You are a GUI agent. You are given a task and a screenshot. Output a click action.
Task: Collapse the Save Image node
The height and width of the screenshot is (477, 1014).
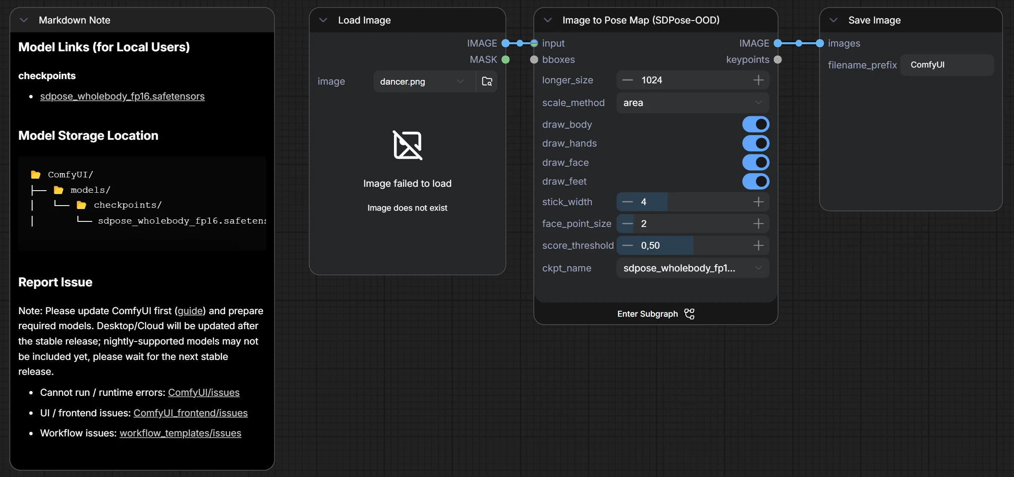[x=833, y=20]
